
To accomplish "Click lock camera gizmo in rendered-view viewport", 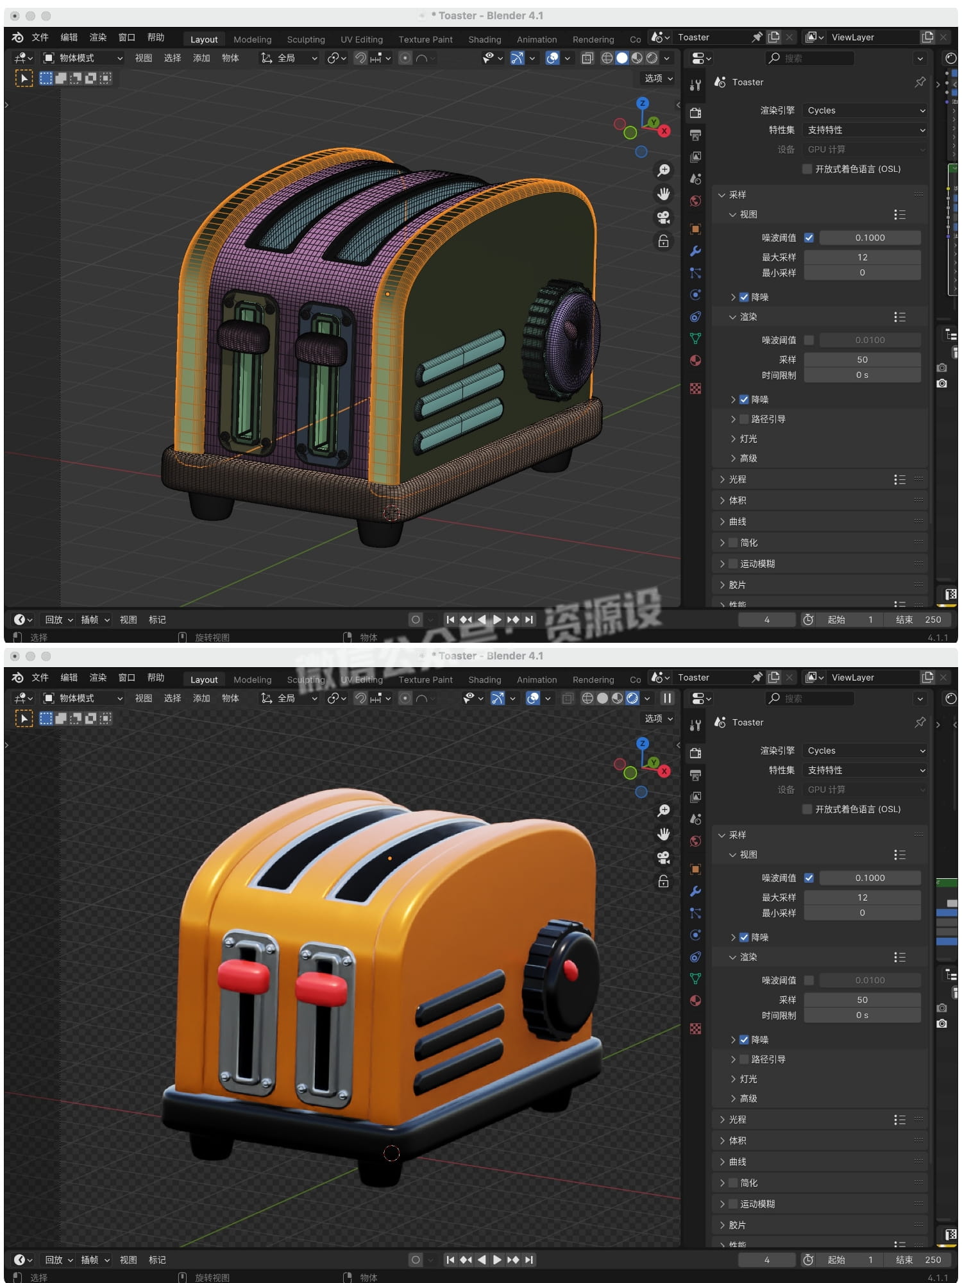I will click(x=664, y=881).
